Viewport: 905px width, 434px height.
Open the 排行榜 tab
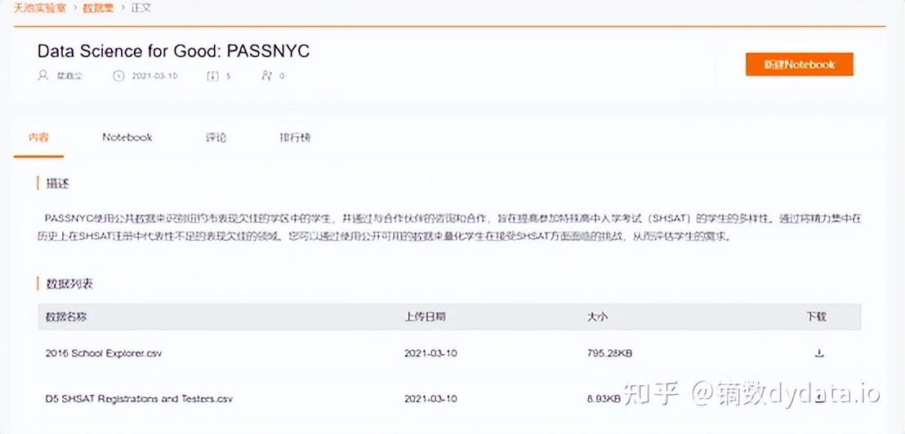(x=294, y=137)
